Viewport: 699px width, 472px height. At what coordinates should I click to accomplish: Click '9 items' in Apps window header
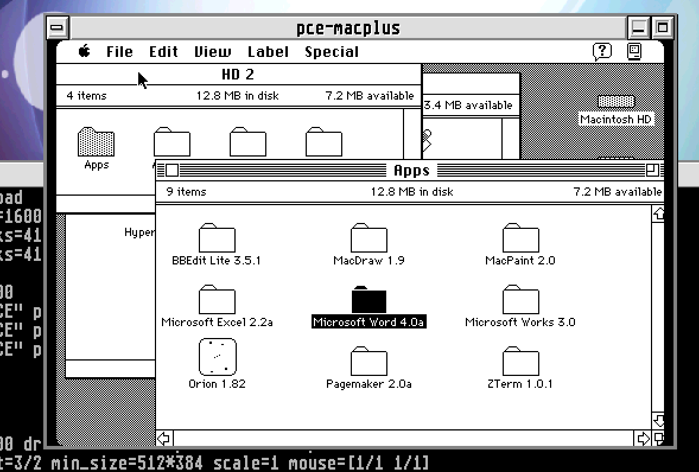pos(186,192)
